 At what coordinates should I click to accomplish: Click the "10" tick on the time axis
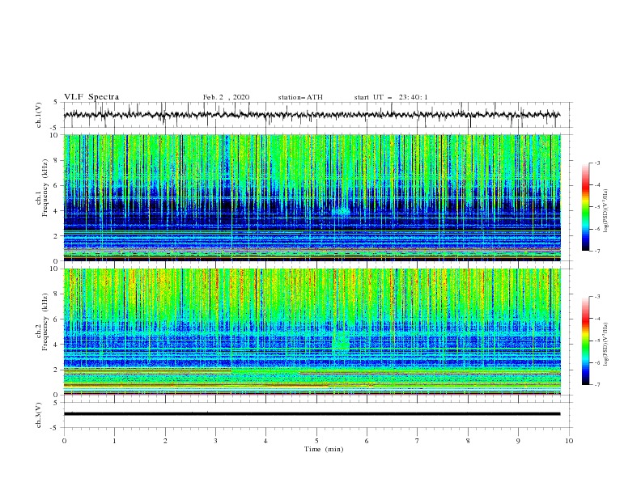(569, 441)
